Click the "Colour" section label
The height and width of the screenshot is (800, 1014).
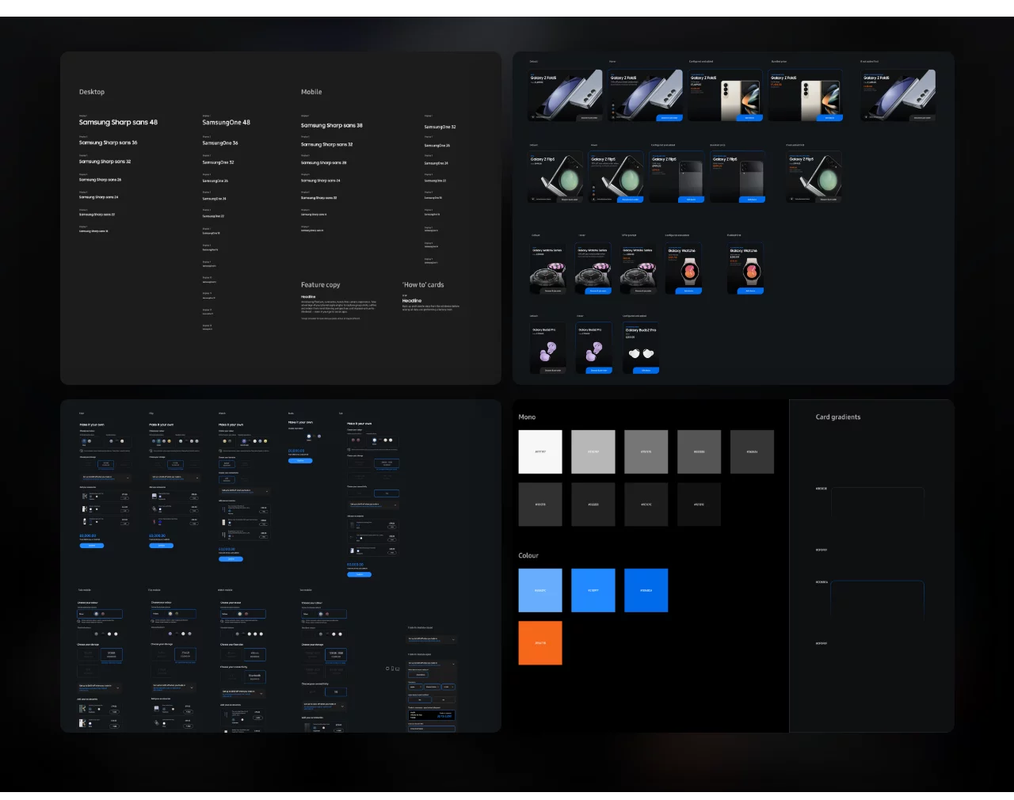click(528, 556)
